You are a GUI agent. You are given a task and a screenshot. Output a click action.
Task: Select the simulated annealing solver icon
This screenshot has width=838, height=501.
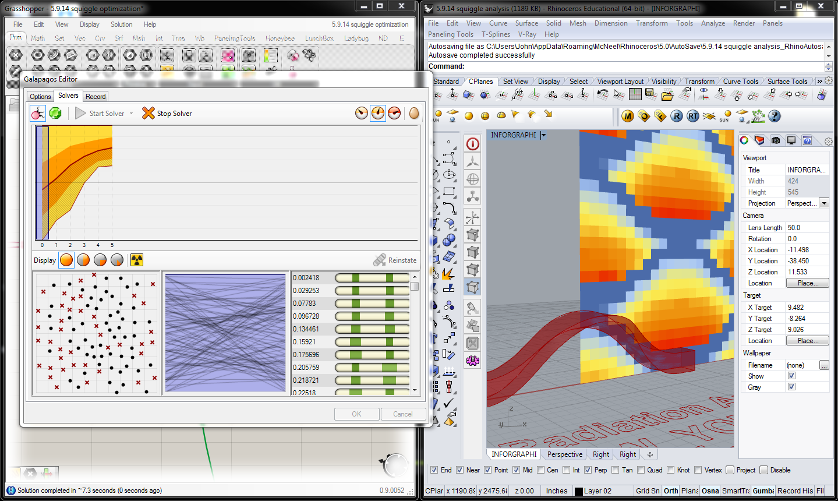(x=56, y=113)
